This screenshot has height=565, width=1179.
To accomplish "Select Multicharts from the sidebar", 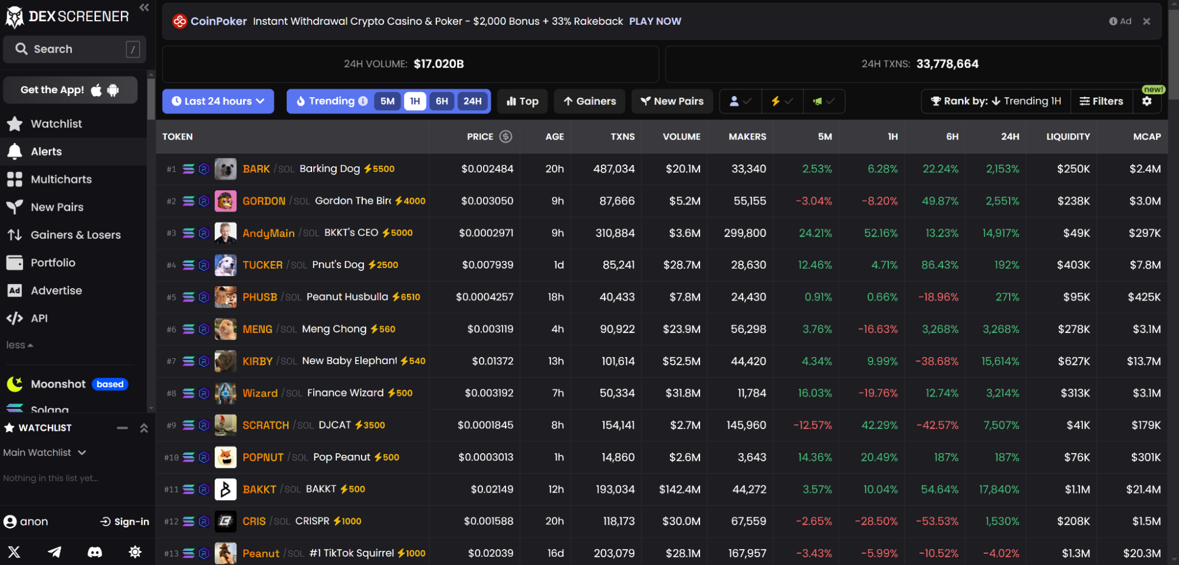I will tap(61, 179).
